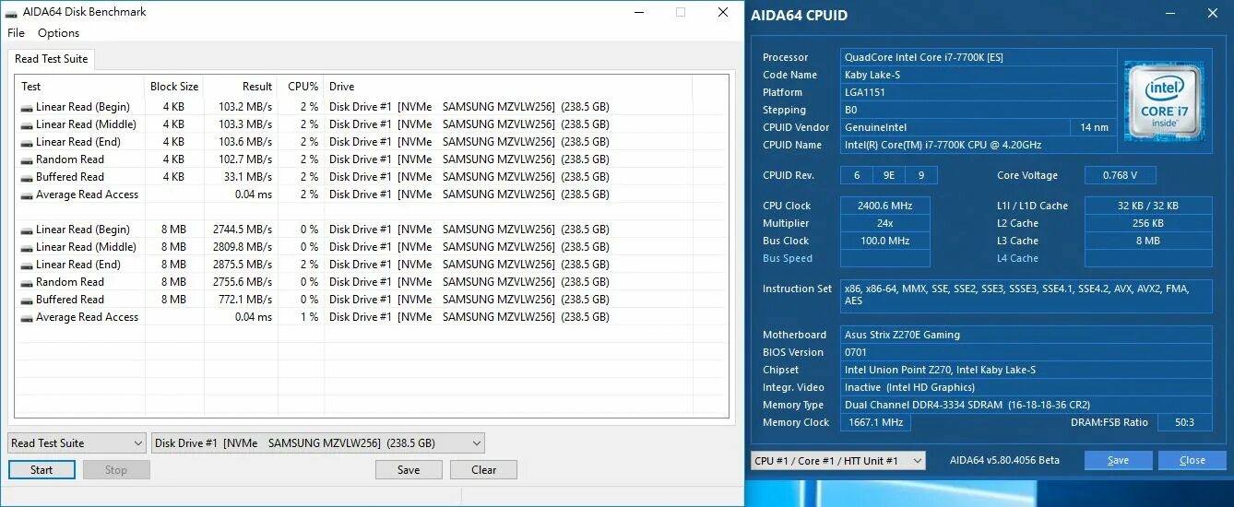Click drive icon of 8 MB Linear Read (Middle)

coord(27,247)
